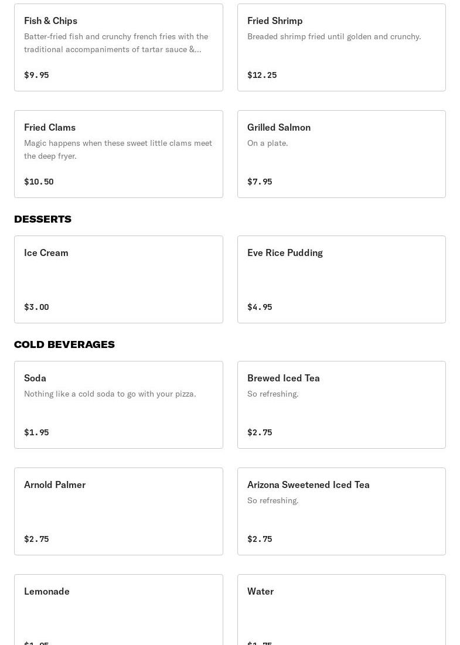
Task: Select the Fried Shrimp card
Action: [341, 47]
